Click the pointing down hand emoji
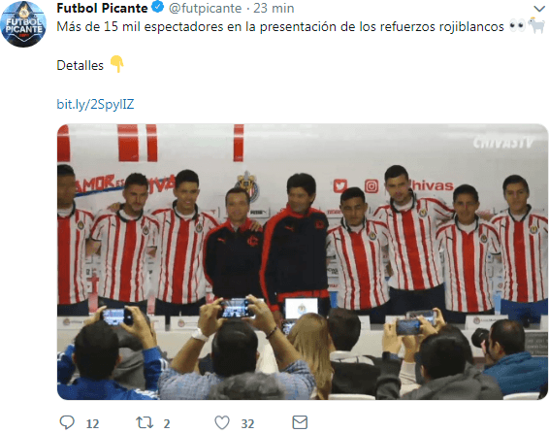 click(x=117, y=64)
